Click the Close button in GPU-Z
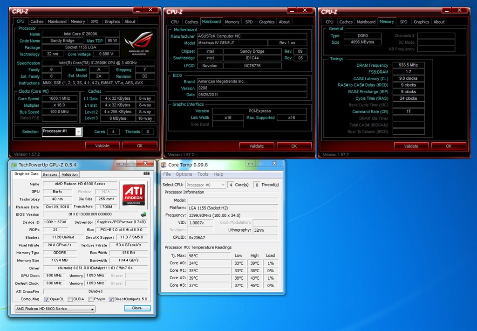Viewport: 477px width, 331px height. [137, 308]
